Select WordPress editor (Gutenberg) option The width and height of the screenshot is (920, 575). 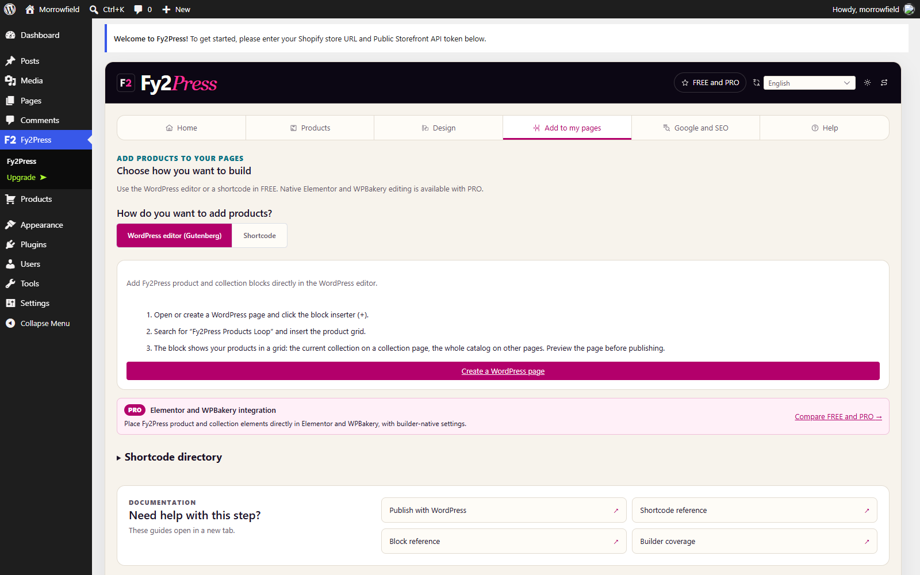174,236
